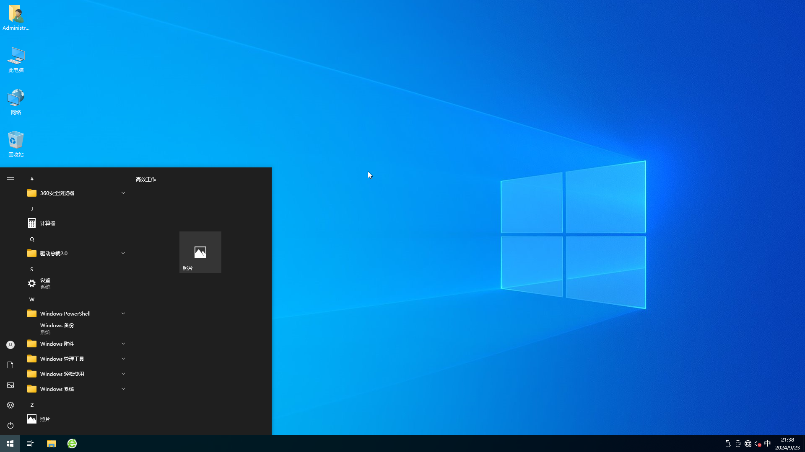Open the user account icon in Start sidebar
The image size is (805, 452).
[x=10, y=345]
